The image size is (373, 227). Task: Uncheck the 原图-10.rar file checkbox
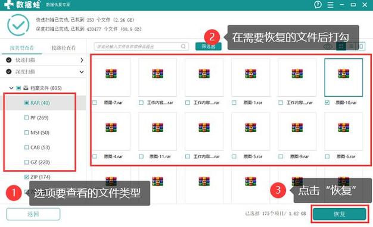(327, 102)
